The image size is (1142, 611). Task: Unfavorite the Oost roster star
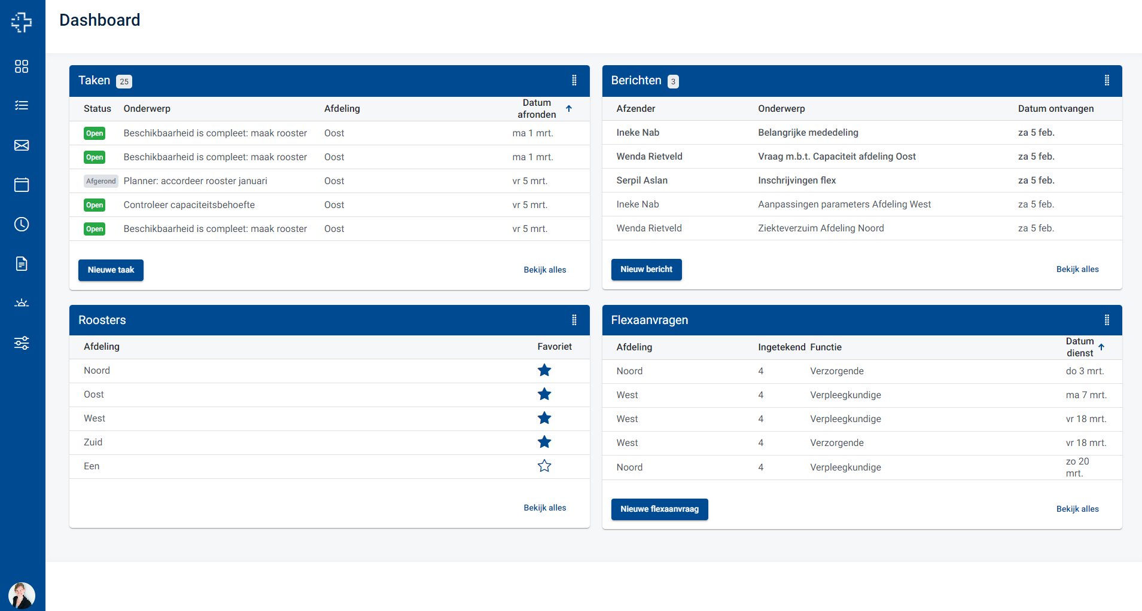coord(544,394)
